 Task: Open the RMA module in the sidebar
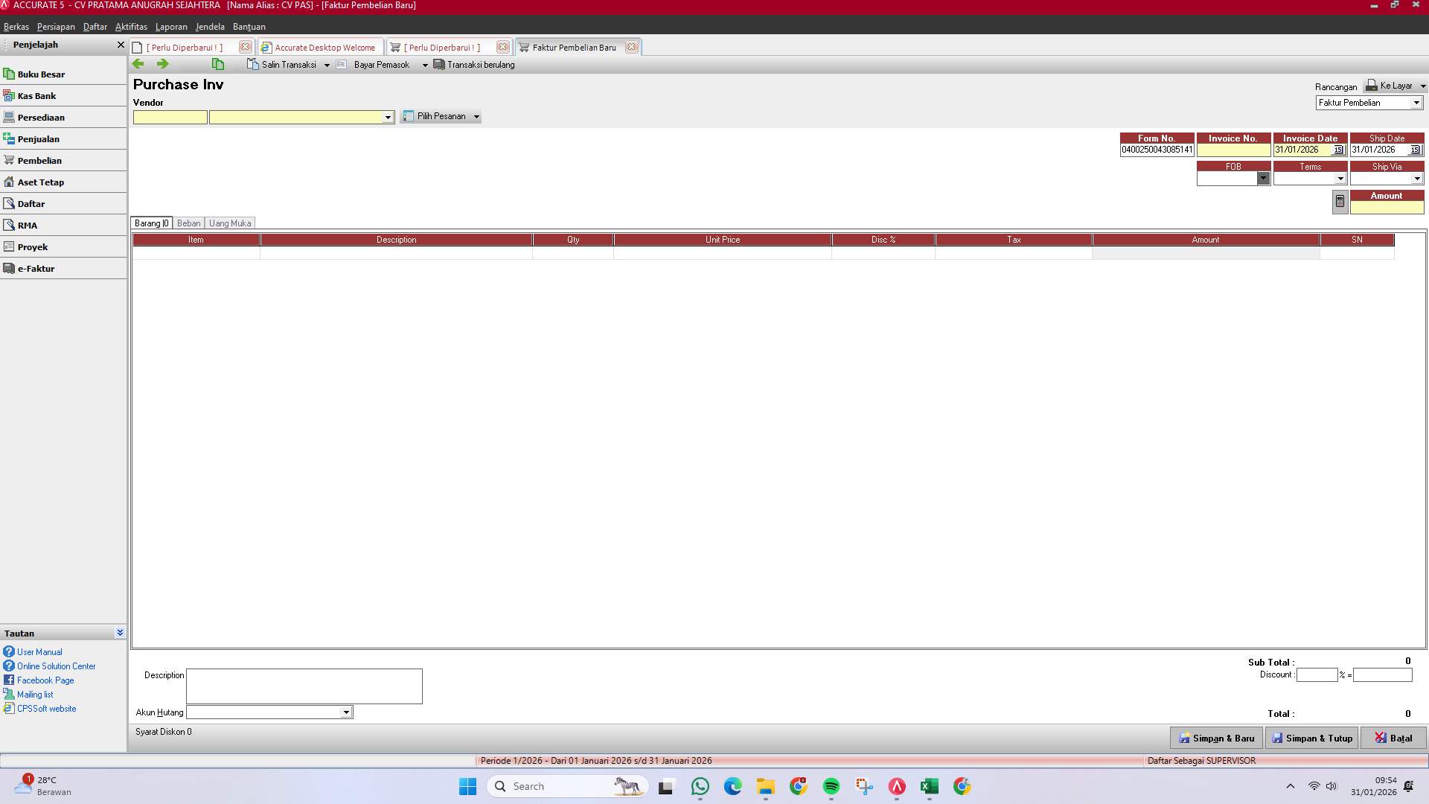(27, 225)
